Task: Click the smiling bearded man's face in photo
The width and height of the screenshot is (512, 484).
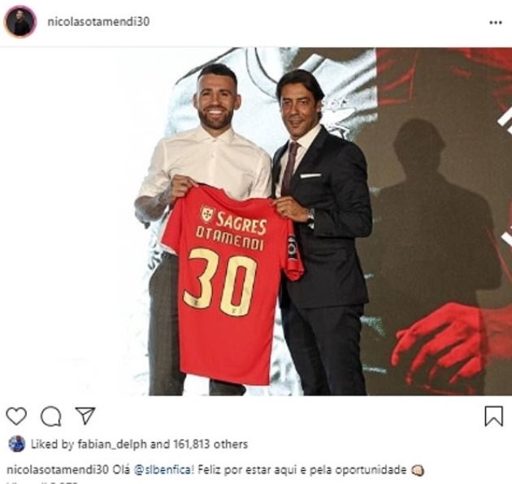Action: (215, 102)
